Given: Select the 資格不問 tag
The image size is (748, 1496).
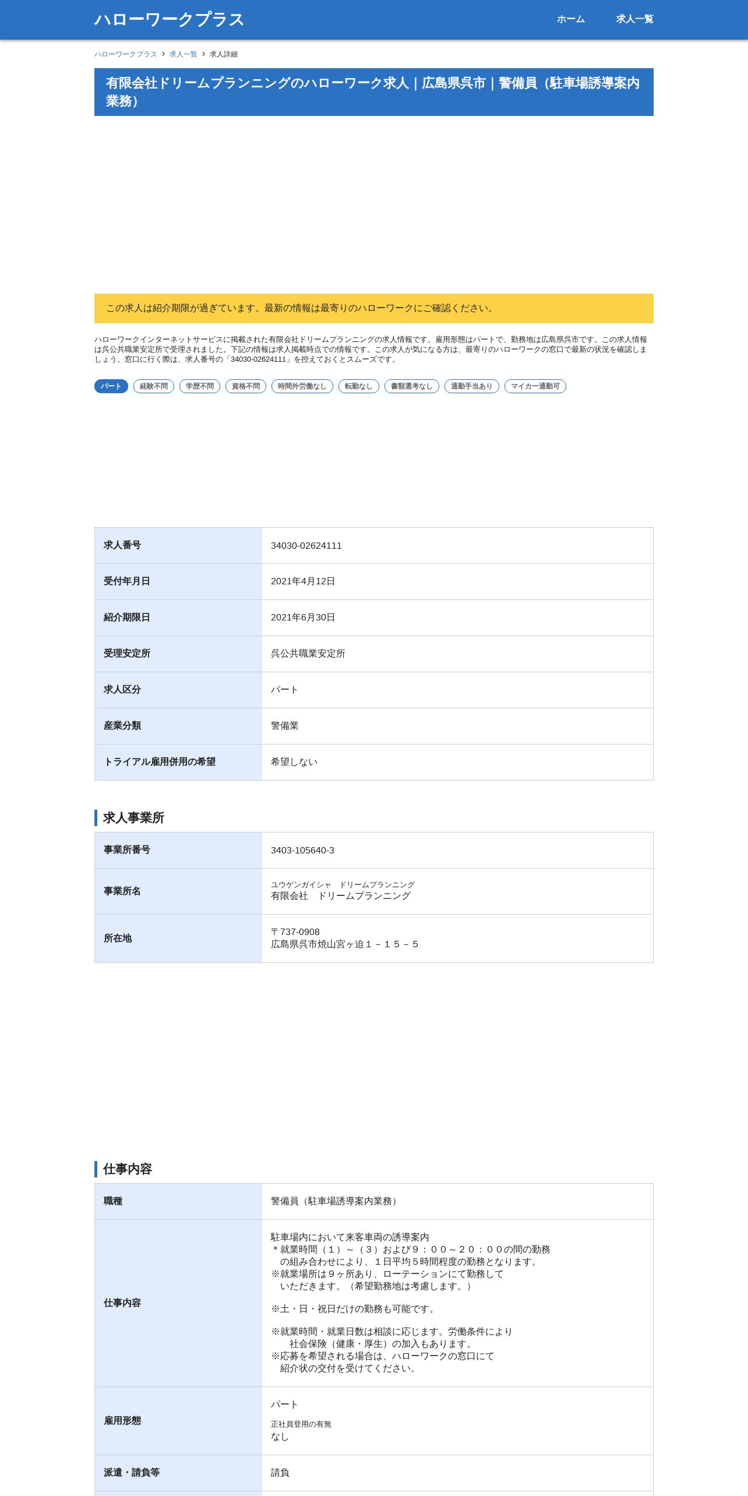Looking at the screenshot, I should pyautogui.click(x=246, y=386).
